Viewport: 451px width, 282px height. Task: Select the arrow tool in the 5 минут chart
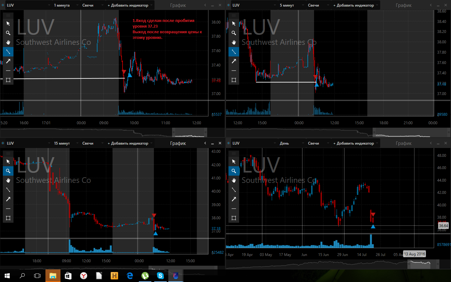coord(234,61)
